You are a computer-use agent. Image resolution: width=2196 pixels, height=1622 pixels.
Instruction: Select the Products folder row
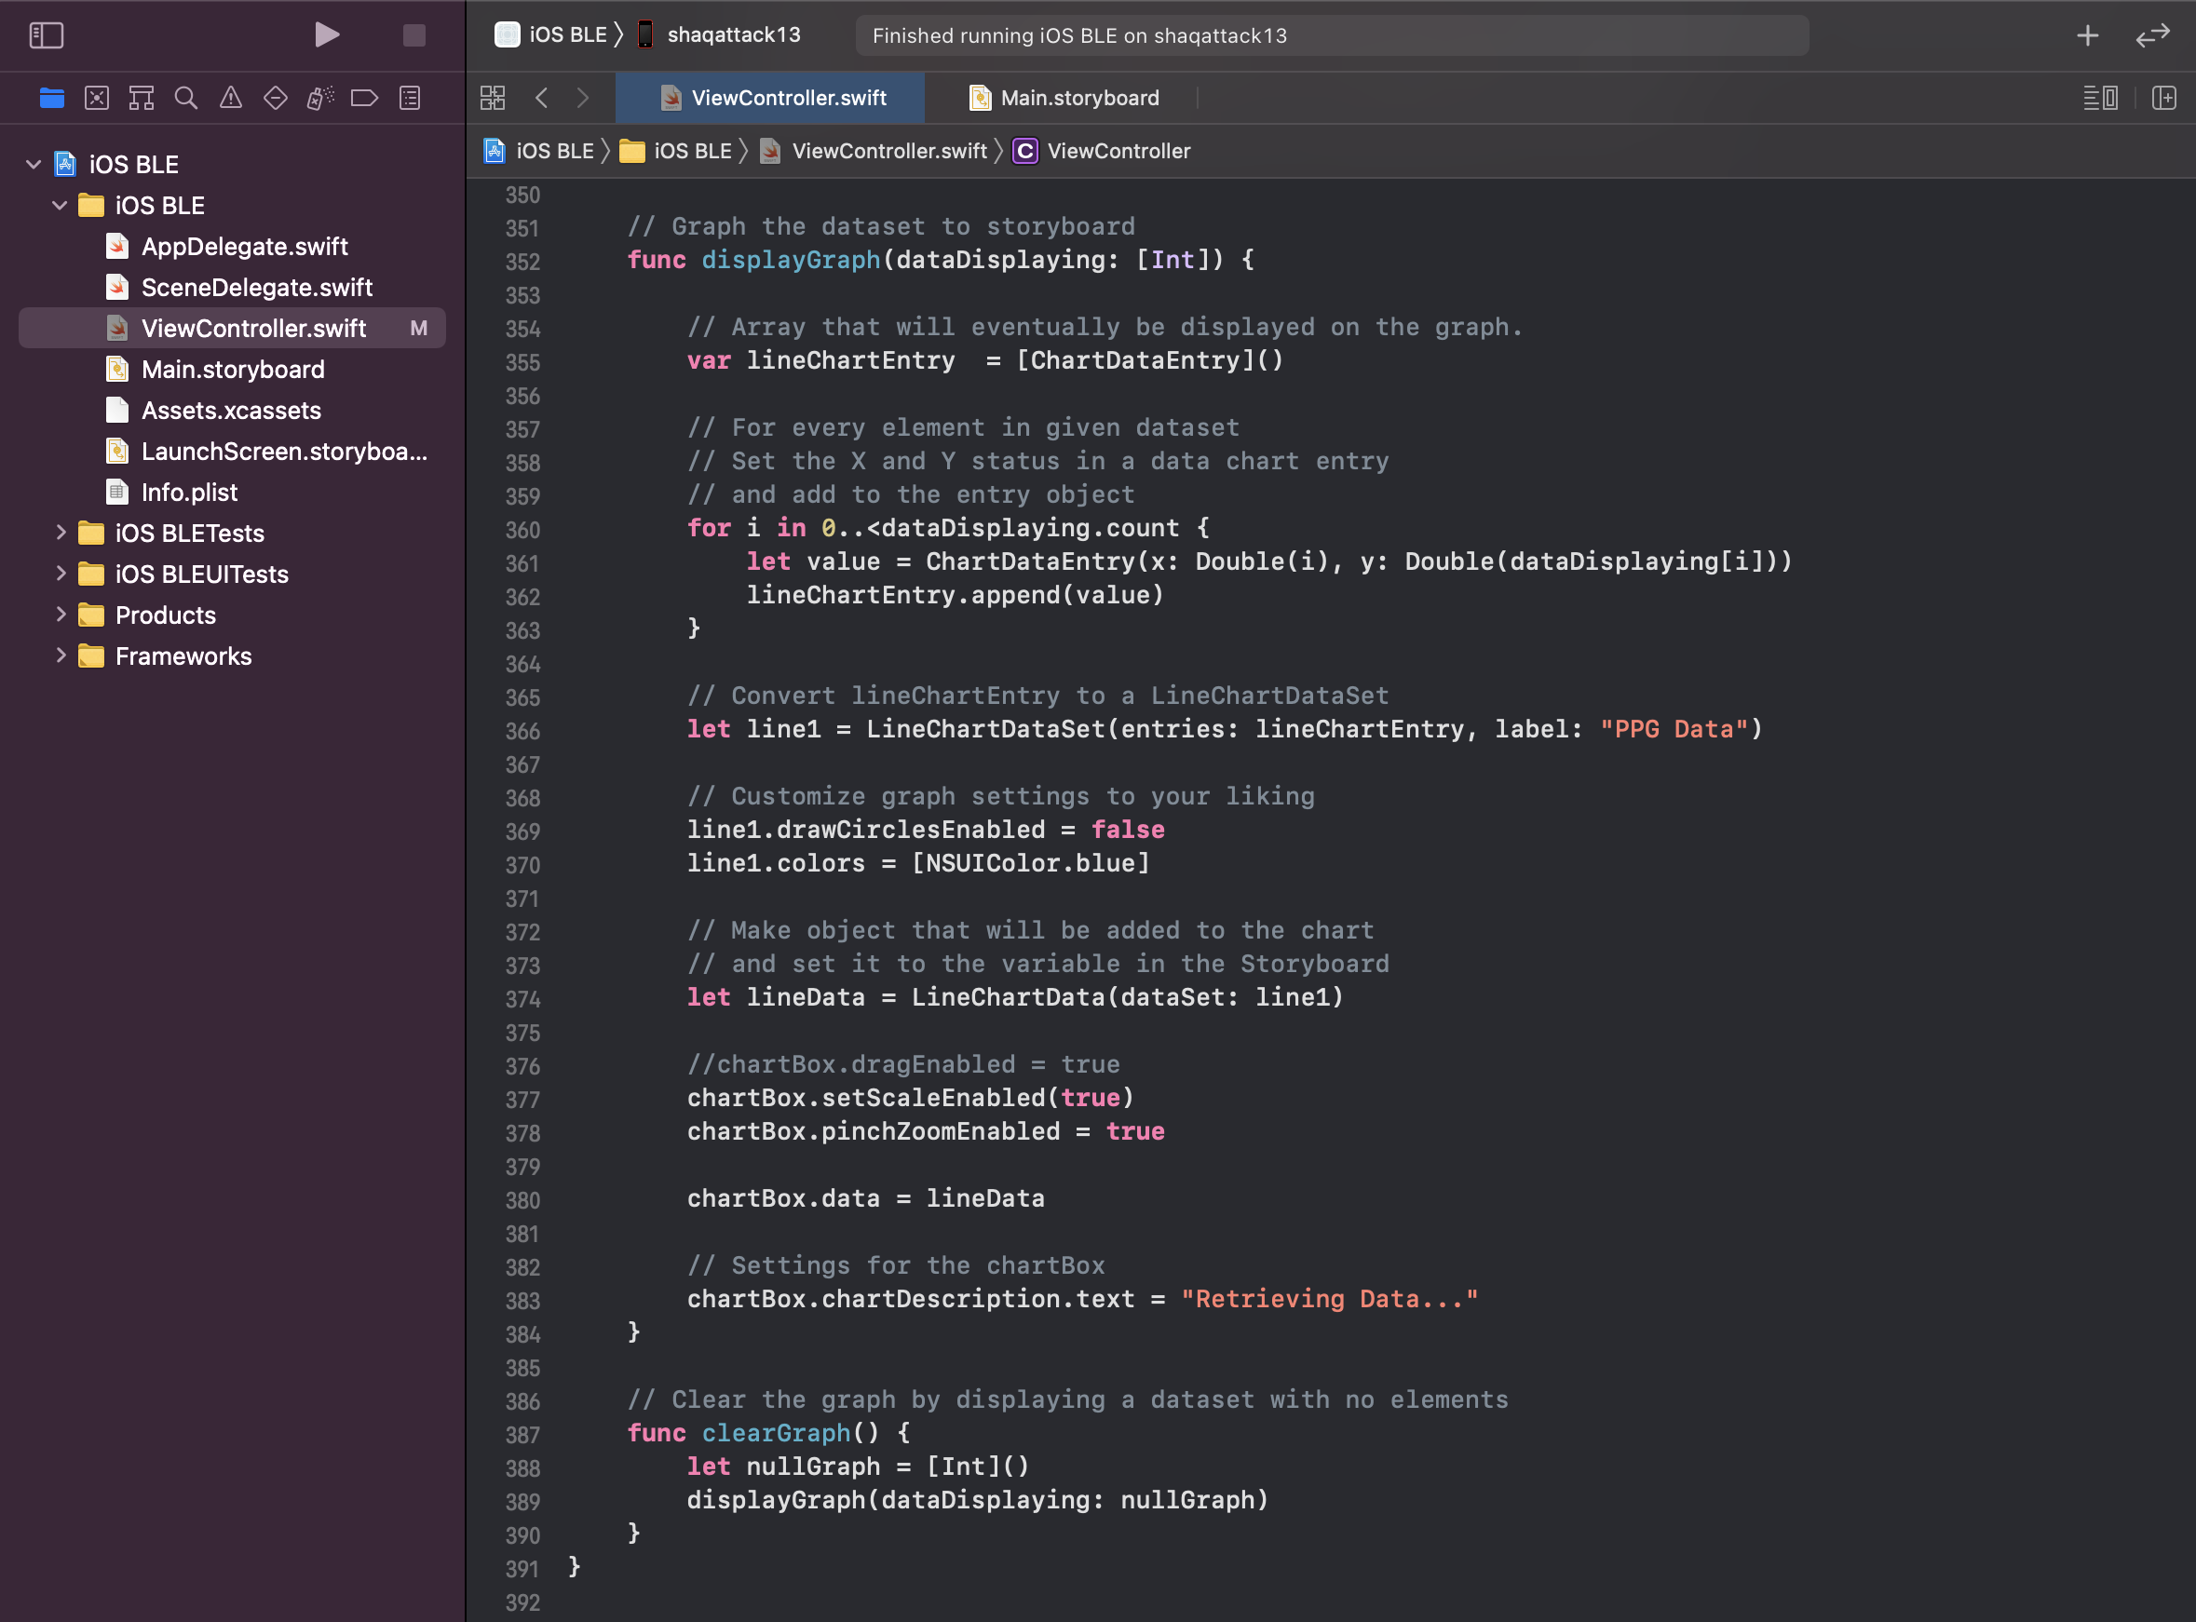[232, 615]
